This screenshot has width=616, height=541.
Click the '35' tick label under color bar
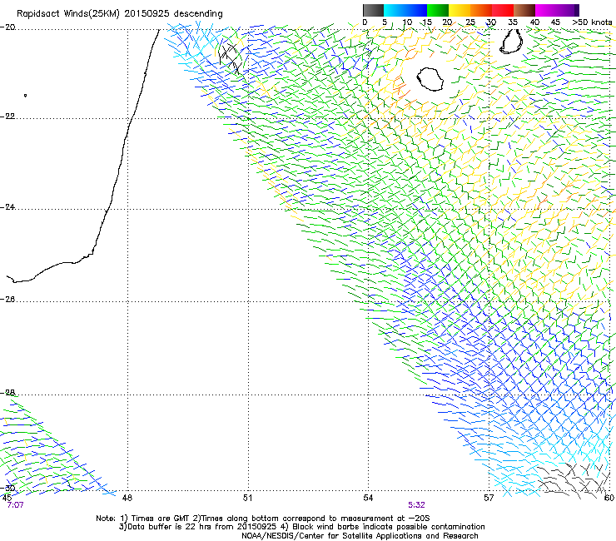pyautogui.click(x=513, y=22)
